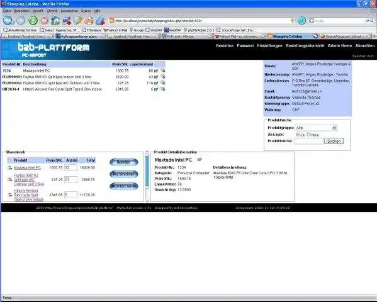This screenshot has height=302, width=377.
Task: Show details icon for HIT3034-4 row
Action: pos(163,89)
